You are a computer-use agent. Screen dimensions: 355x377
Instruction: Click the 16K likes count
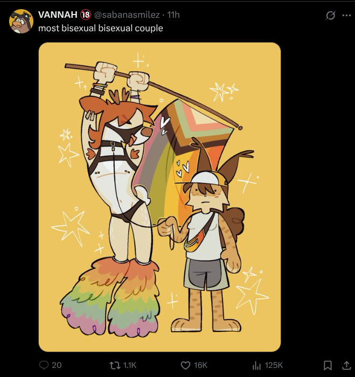[200, 366]
